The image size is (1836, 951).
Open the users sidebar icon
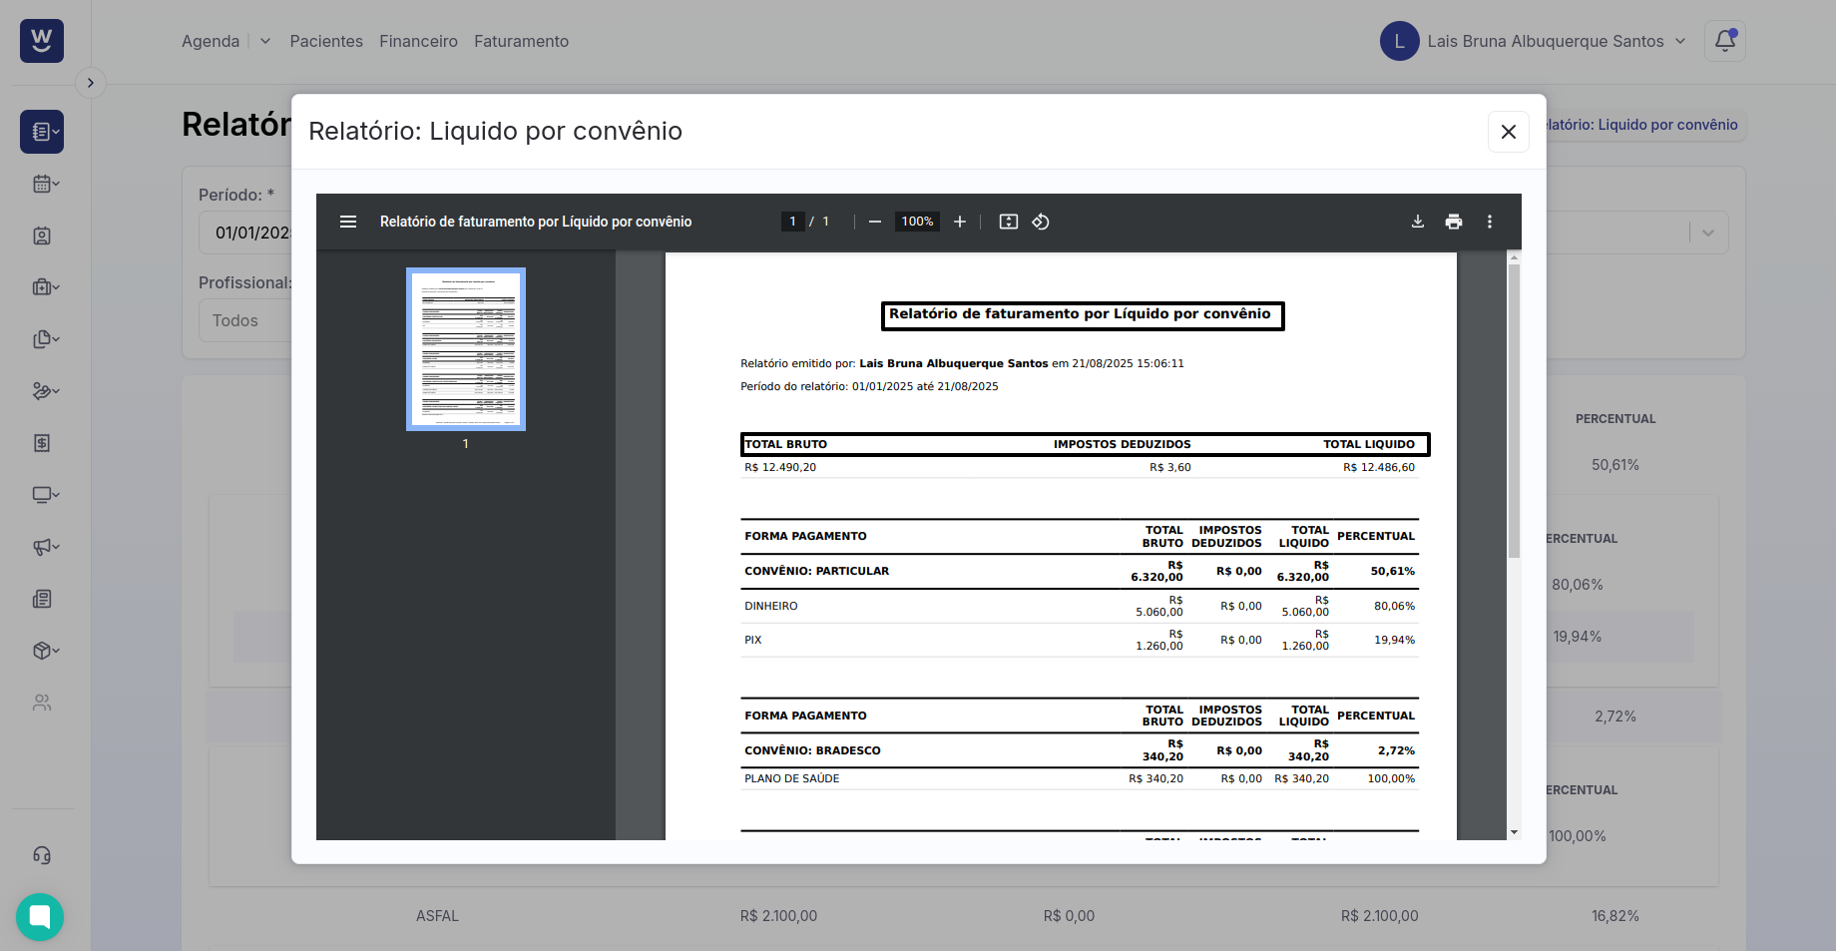[42, 703]
